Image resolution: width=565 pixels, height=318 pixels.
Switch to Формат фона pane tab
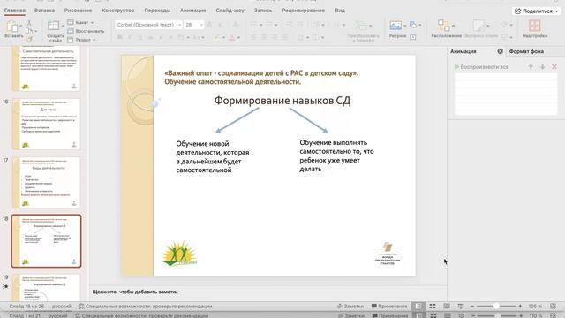tap(526, 51)
